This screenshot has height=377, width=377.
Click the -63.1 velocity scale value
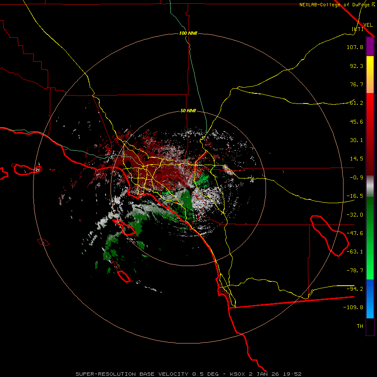(x=355, y=252)
